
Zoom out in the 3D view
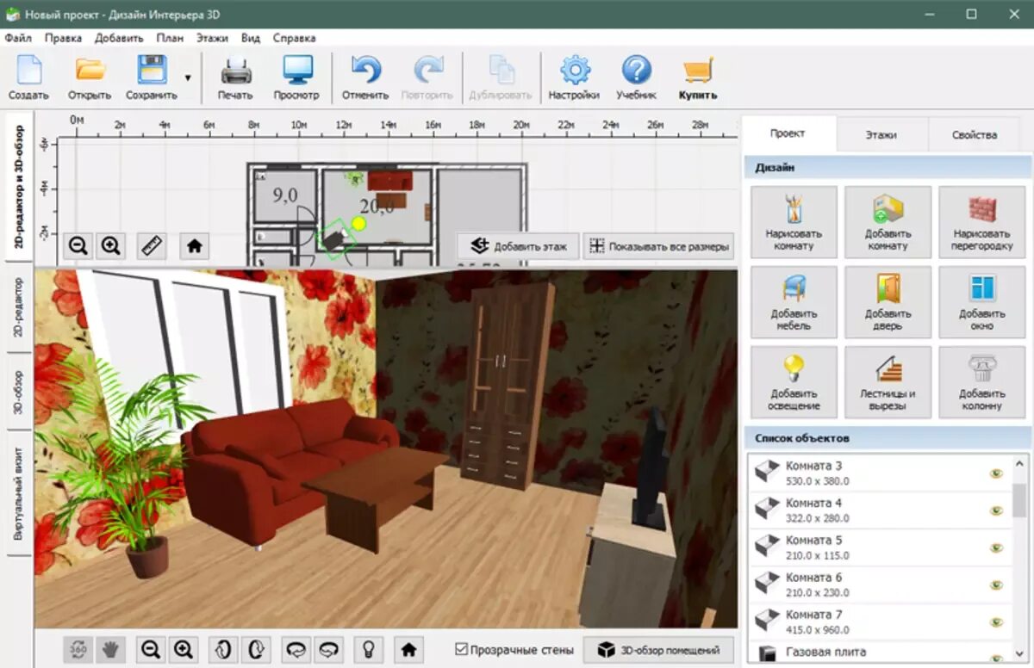coord(151,649)
